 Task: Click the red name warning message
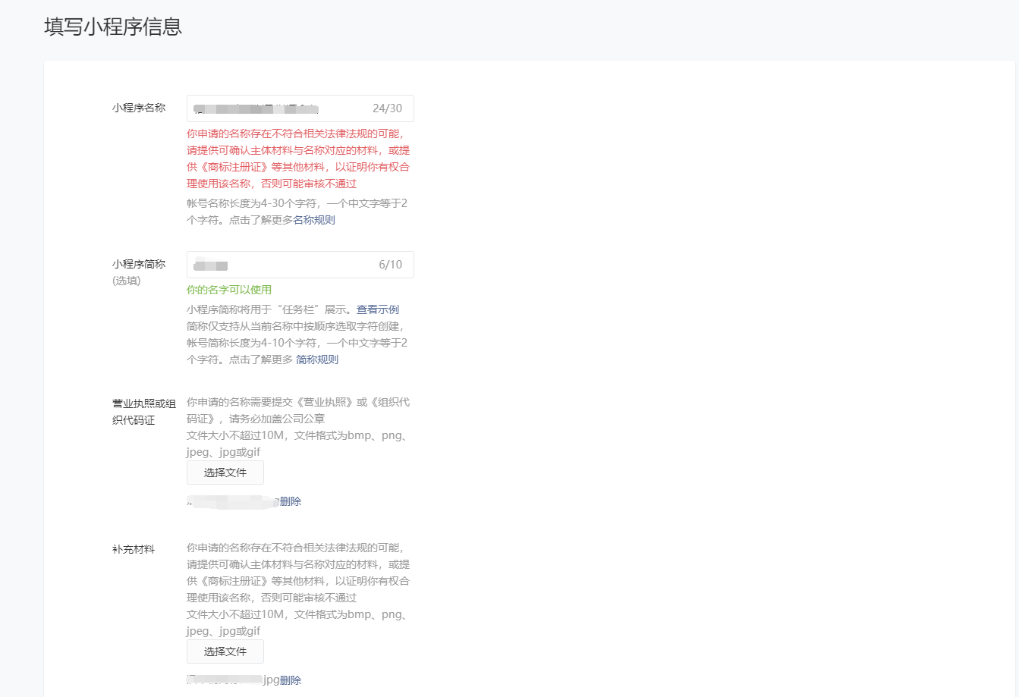tap(298, 159)
